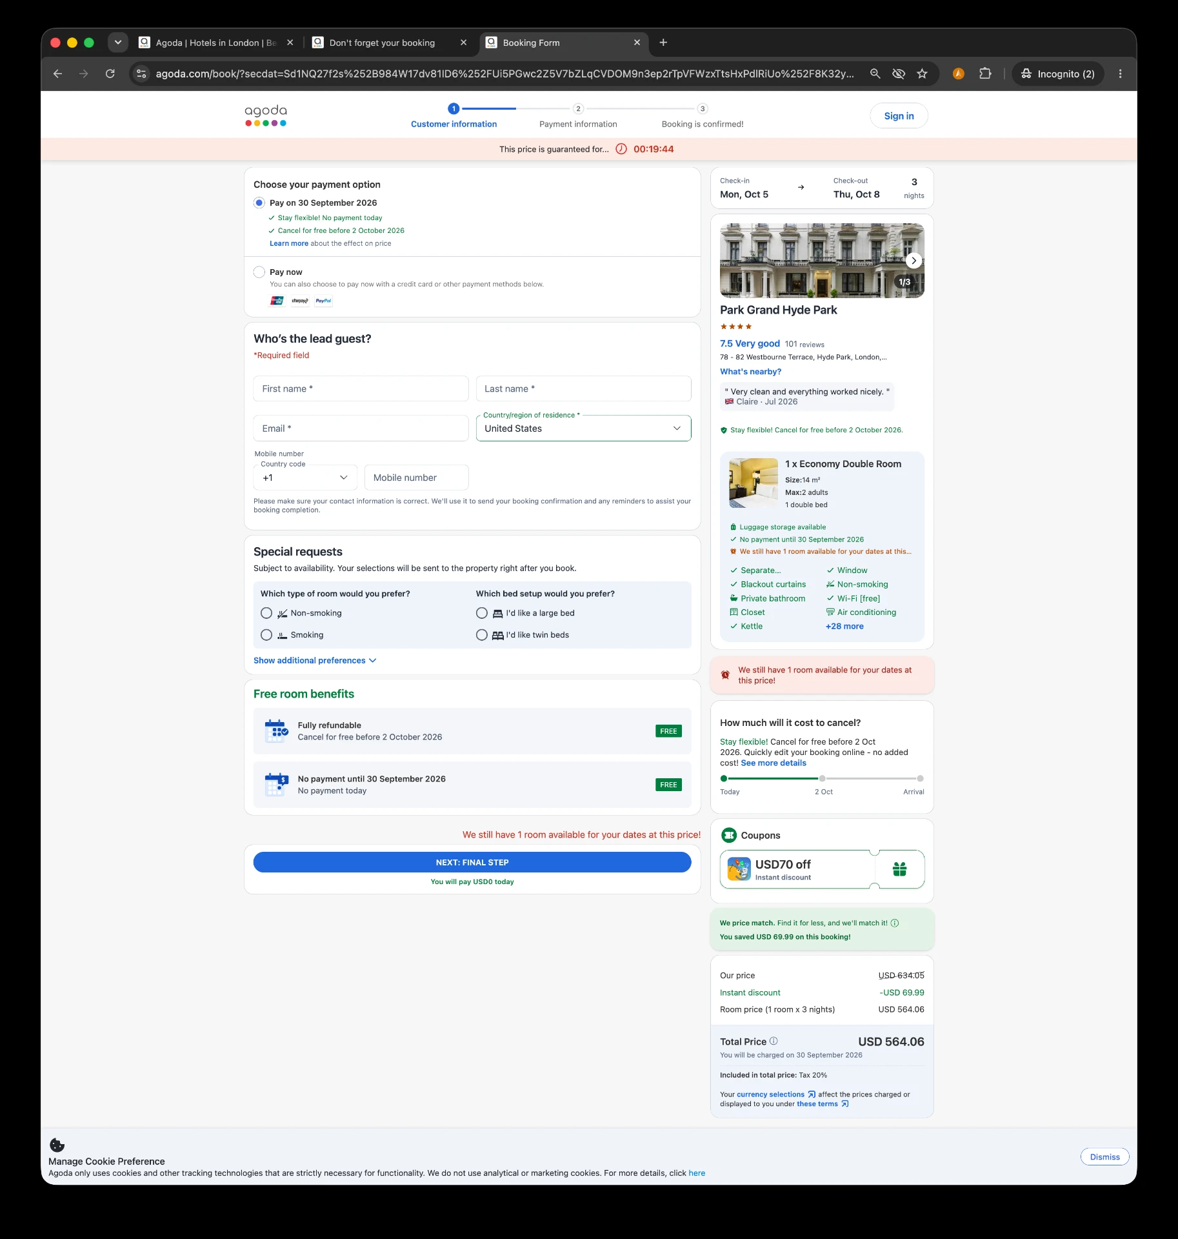Open the currency selections link
The image size is (1178, 1239).
(x=776, y=1094)
